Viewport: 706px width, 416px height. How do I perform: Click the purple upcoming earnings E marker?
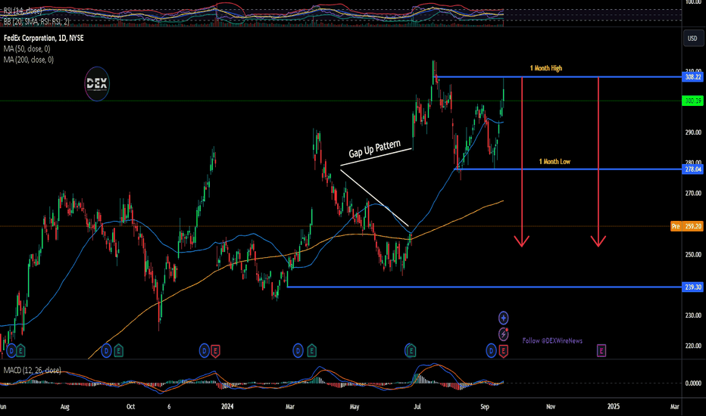(601, 350)
